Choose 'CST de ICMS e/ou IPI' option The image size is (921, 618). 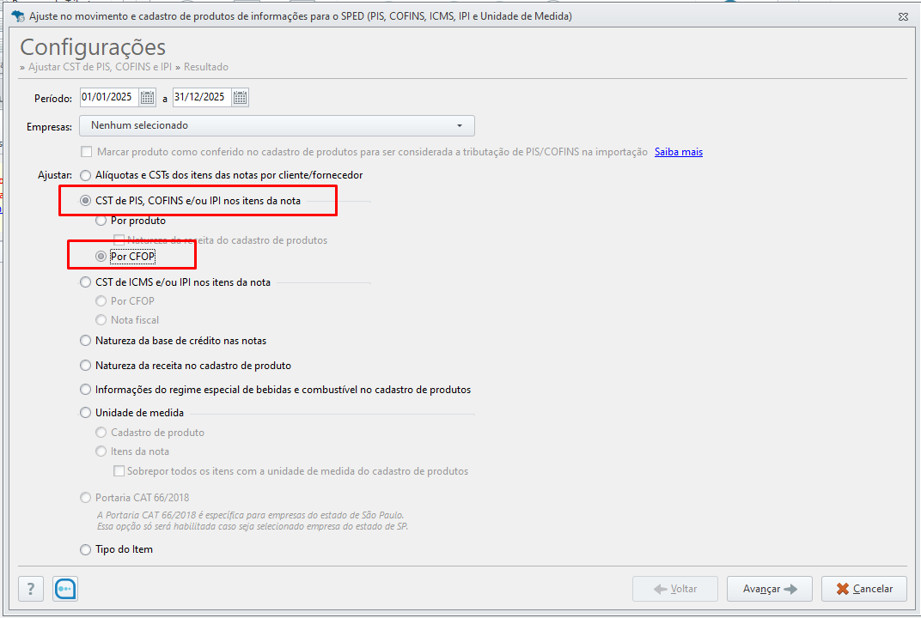(86, 282)
